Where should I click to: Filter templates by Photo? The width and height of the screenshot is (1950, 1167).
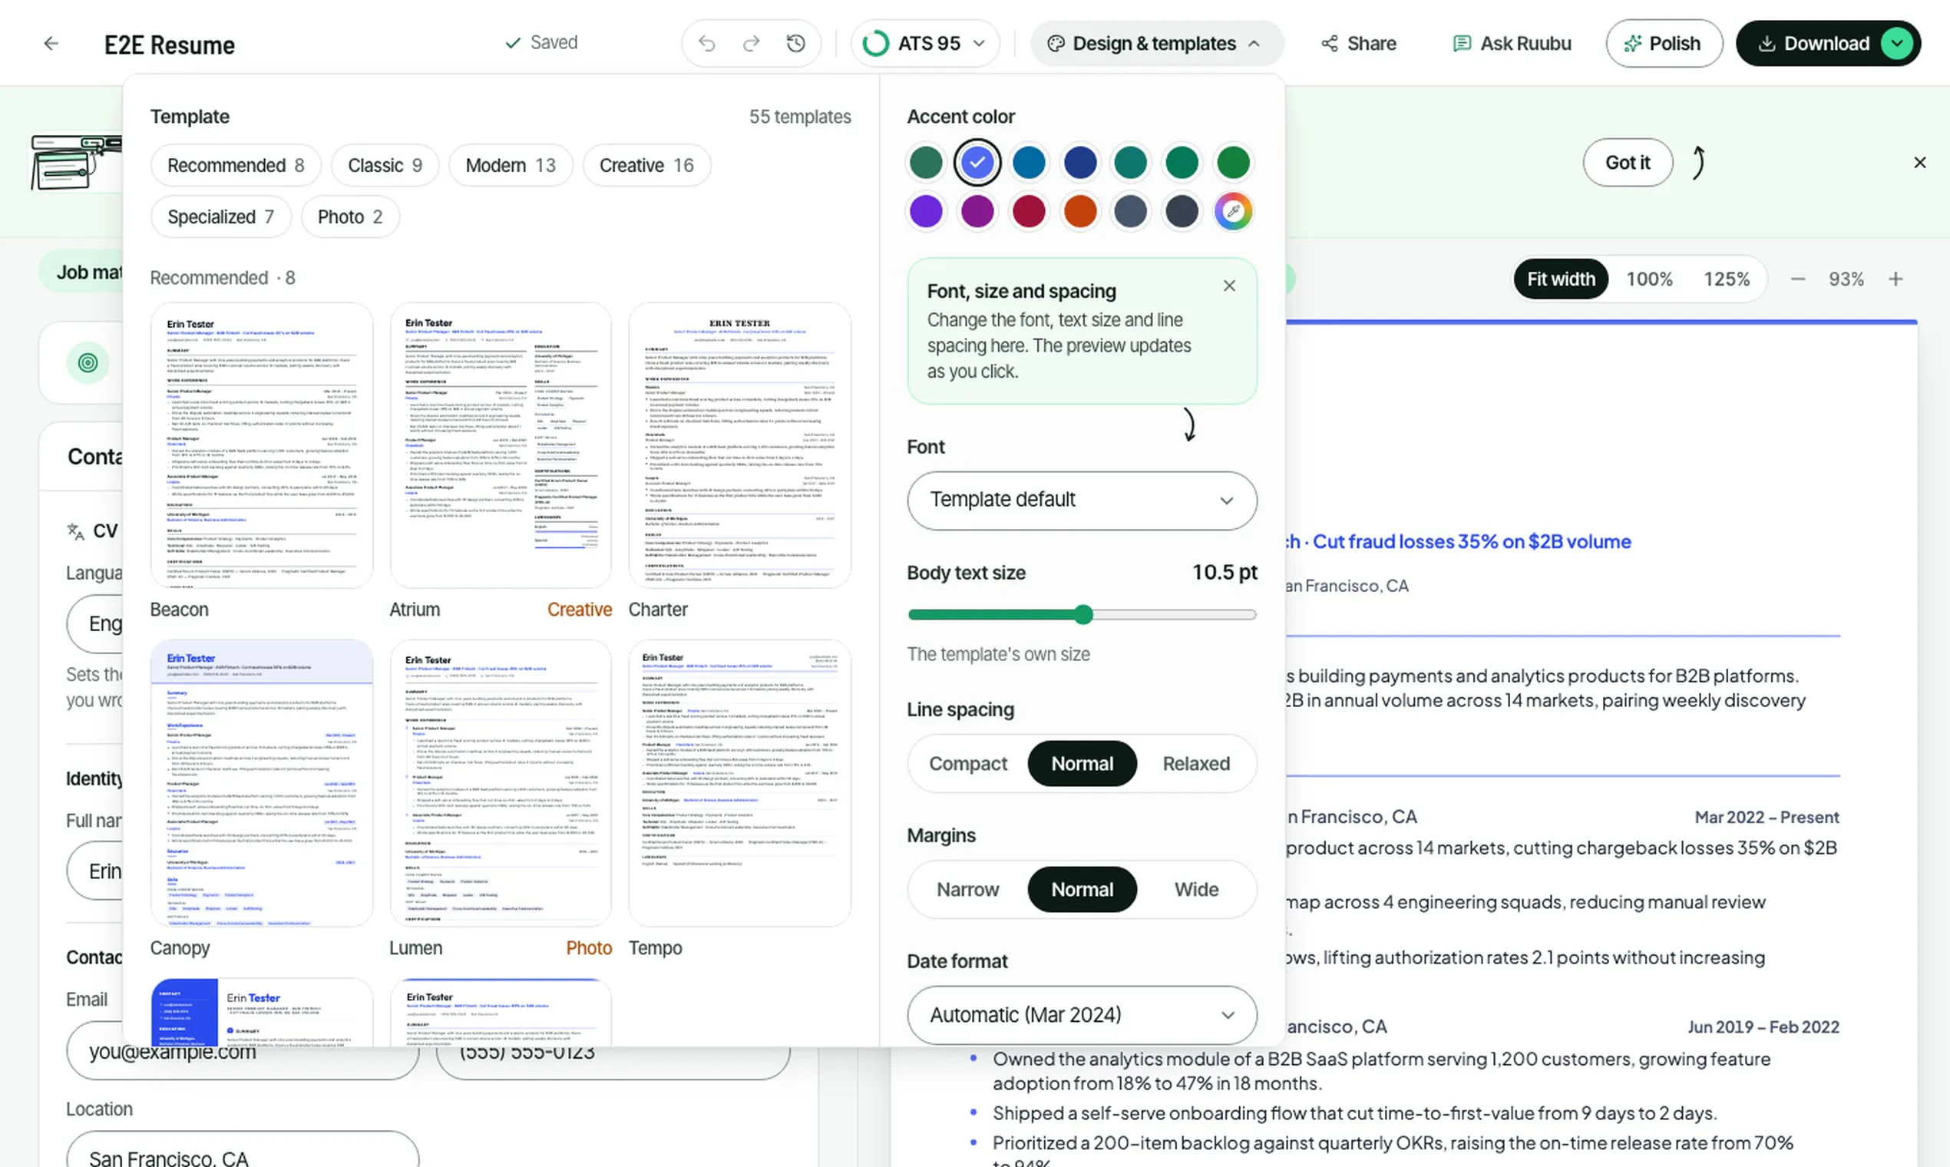tap(350, 217)
